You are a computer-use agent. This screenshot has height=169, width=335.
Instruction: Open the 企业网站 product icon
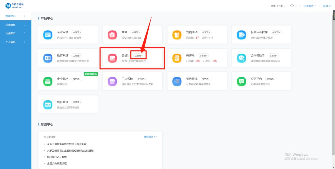click(x=48, y=35)
